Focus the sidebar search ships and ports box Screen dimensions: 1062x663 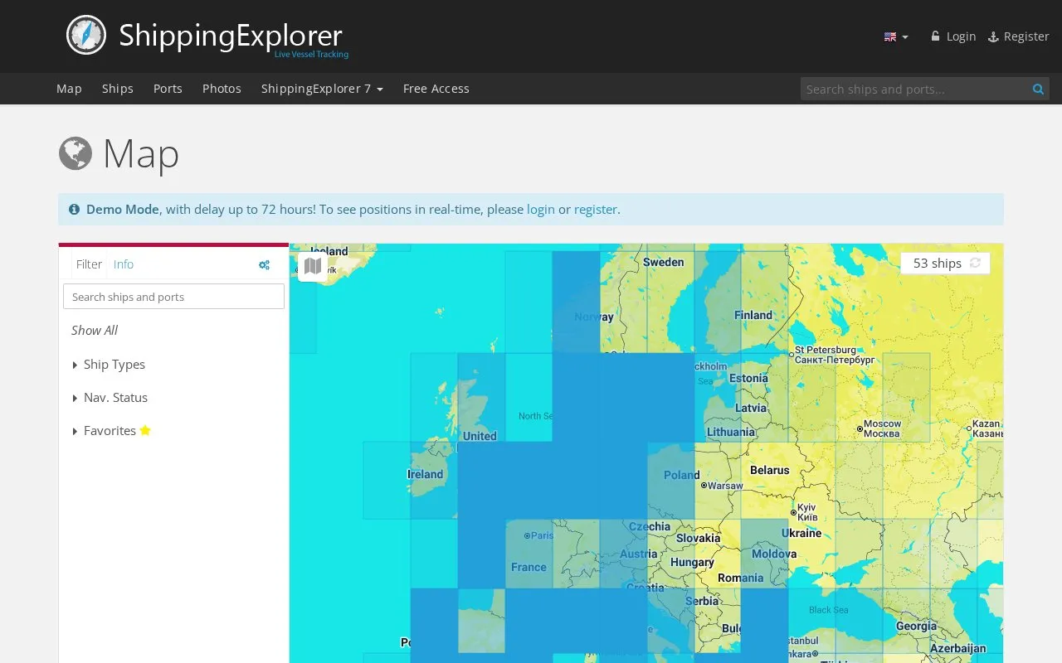(173, 297)
